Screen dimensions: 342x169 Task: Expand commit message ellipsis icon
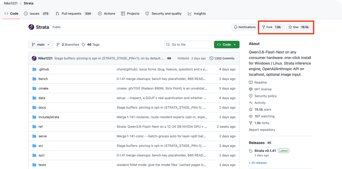click(169, 58)
